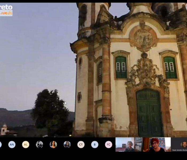Click the .com.br logo watermark
The width and height of the screenshot is (187, 160).
[6, 13]
